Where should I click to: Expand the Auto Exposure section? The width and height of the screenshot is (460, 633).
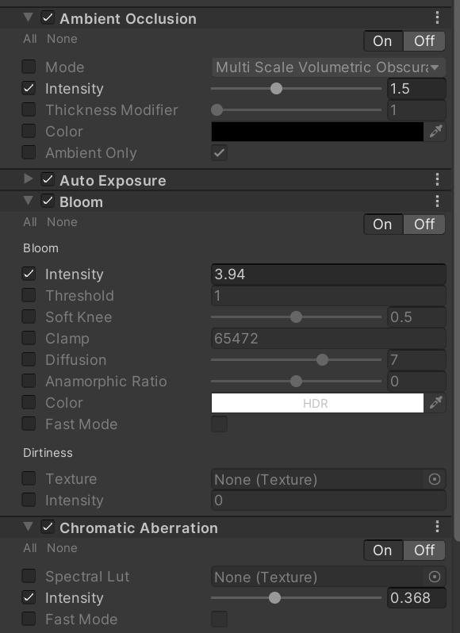(x=28, y=178)
